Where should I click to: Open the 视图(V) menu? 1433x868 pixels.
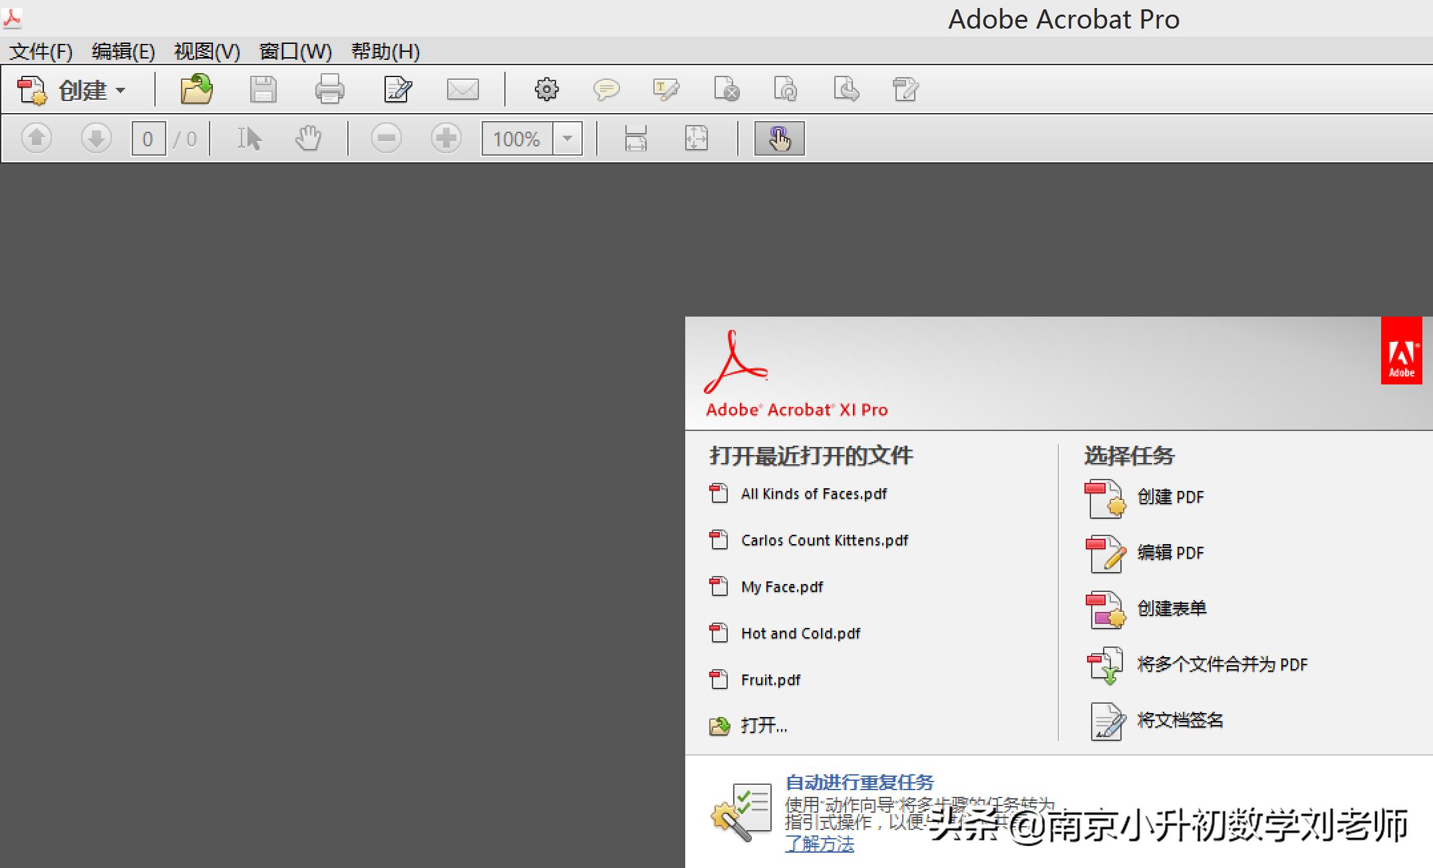click(206, 51)
